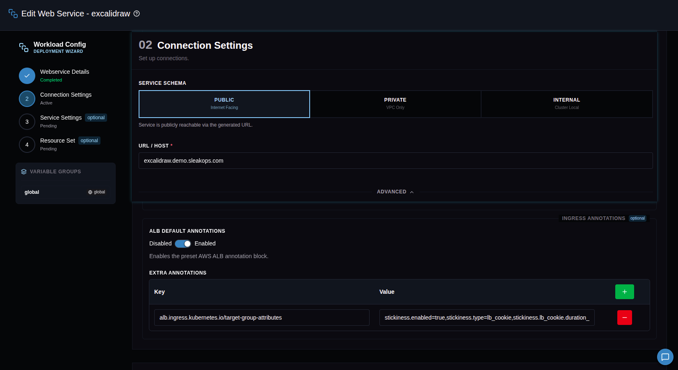Click the Disabled label by the toggle
678x370 pixels.
(x=160, y=243)
